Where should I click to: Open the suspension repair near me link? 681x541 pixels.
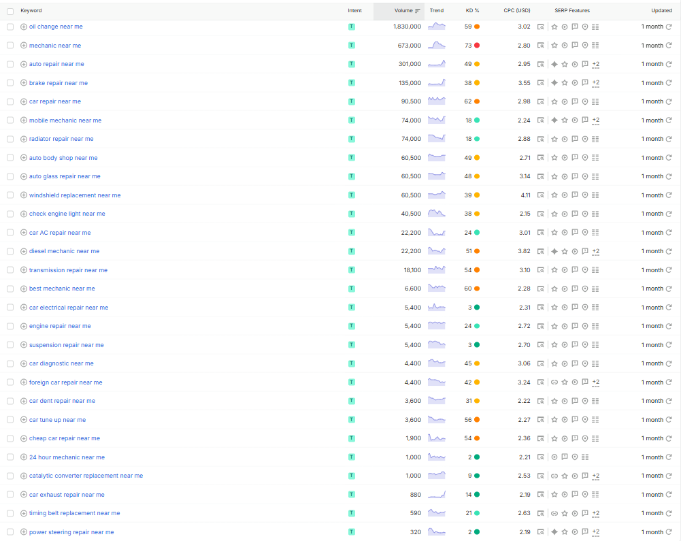tap(67, 345)
